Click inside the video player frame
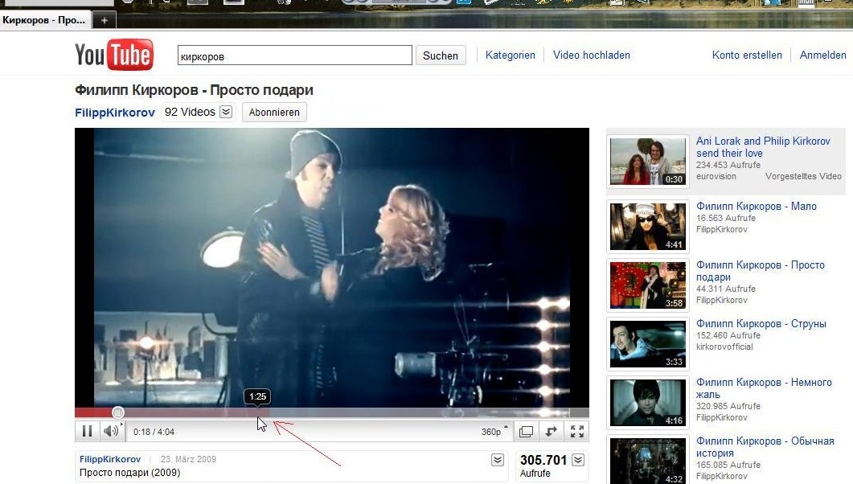The height and width of the screenshot is (484, 853). pyautogui.click(x=332, y=268)
